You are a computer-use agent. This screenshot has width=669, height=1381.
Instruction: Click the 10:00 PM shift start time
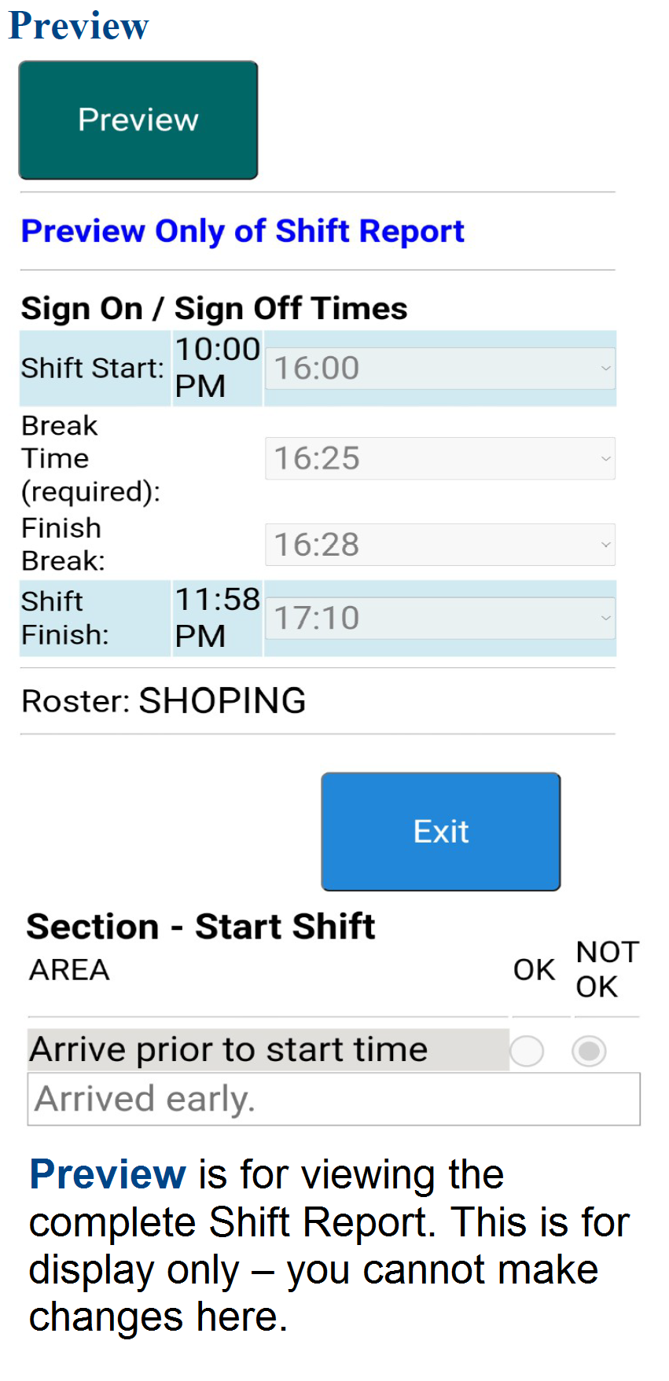pos(216,367)
